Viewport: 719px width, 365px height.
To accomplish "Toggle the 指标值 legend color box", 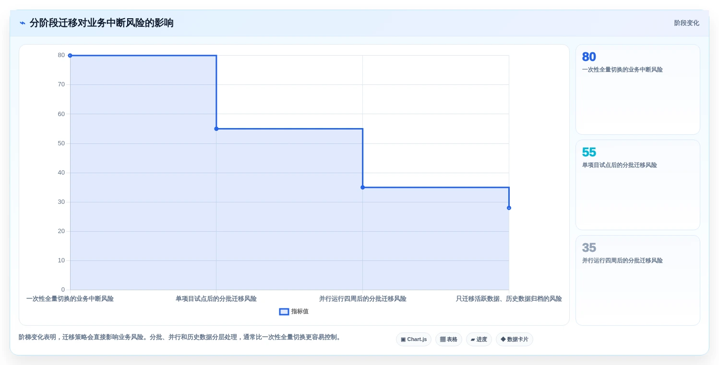I will tap(284, 312).
